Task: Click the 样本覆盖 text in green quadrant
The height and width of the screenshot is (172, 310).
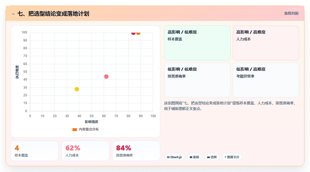Action: [x=175, y=39]
